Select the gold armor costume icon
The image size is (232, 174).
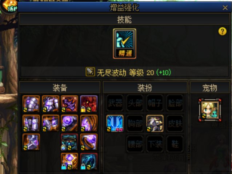pos(155,123)
